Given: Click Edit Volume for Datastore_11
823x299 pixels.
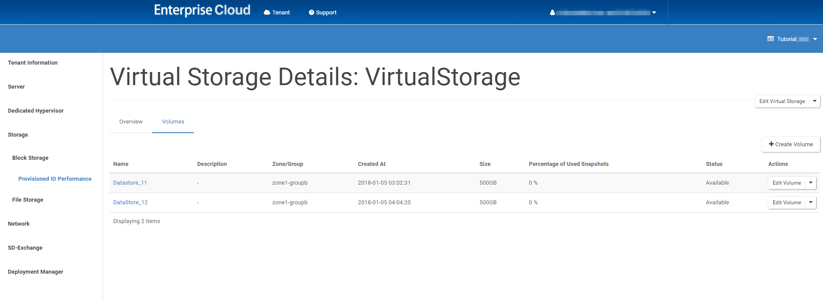Looking at the screenshot, I should pos(786,183).
